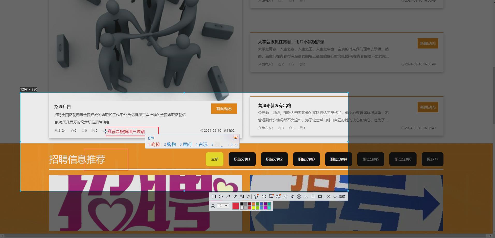Select the ellipse annotation tool
This screenshot has width=495, height=238.
pos(221,197)
